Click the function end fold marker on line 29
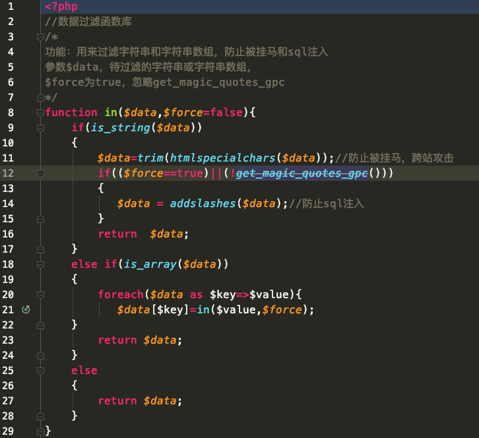The image size is (479, 438). pos(40,431)
